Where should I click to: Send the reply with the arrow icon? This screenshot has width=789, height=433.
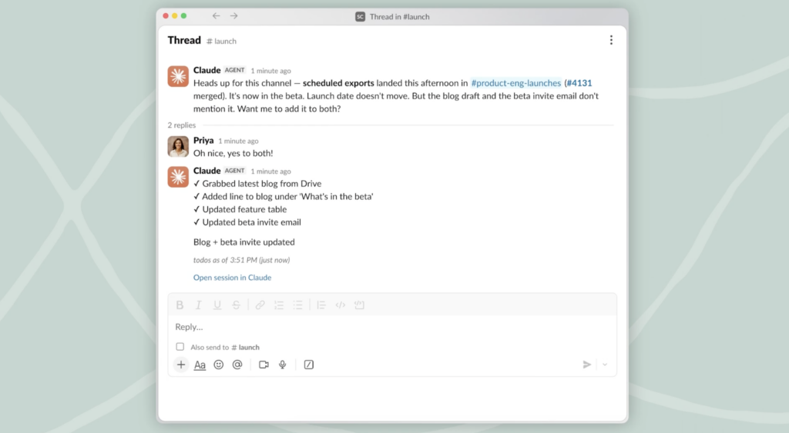click(x=586, y=365)
